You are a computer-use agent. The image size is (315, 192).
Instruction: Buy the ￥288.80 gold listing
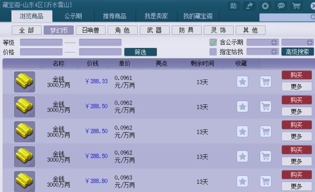pyautogui.click(x=297, y=175)
